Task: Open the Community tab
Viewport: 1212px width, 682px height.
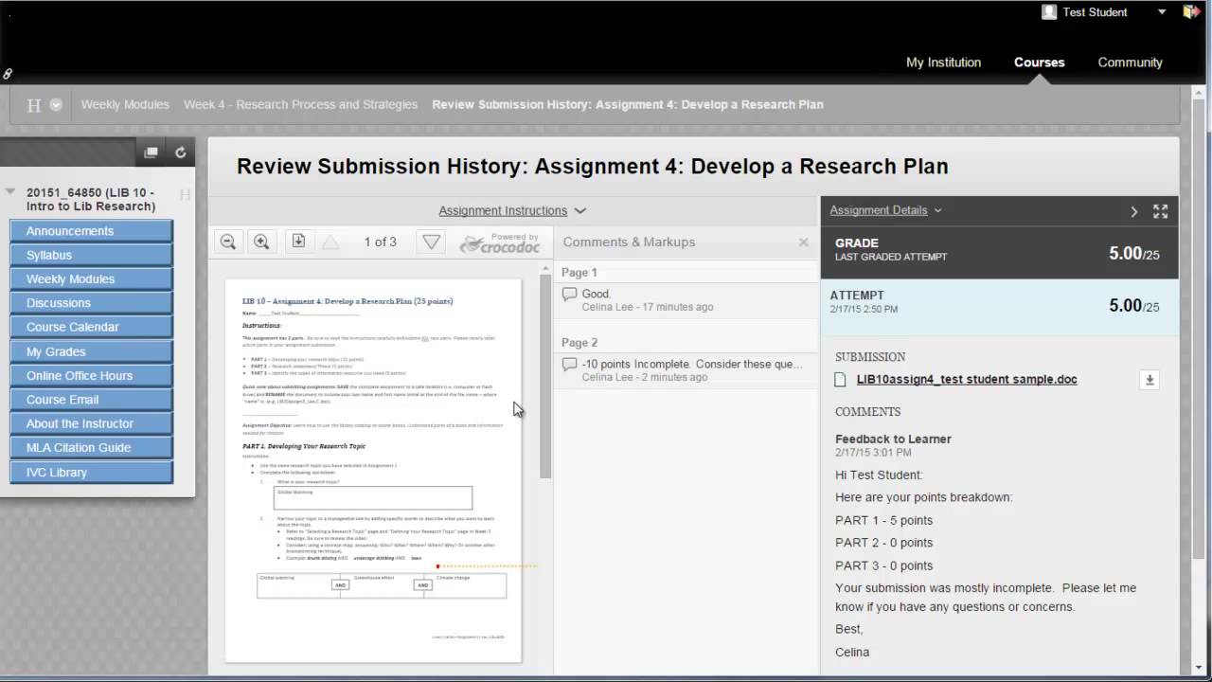Action: click(1130, 63)
